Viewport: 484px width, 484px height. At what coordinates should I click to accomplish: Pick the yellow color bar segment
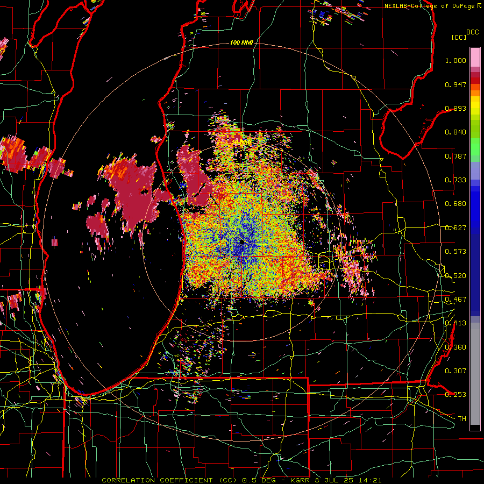pyautogui.click(x=475, y=105)
